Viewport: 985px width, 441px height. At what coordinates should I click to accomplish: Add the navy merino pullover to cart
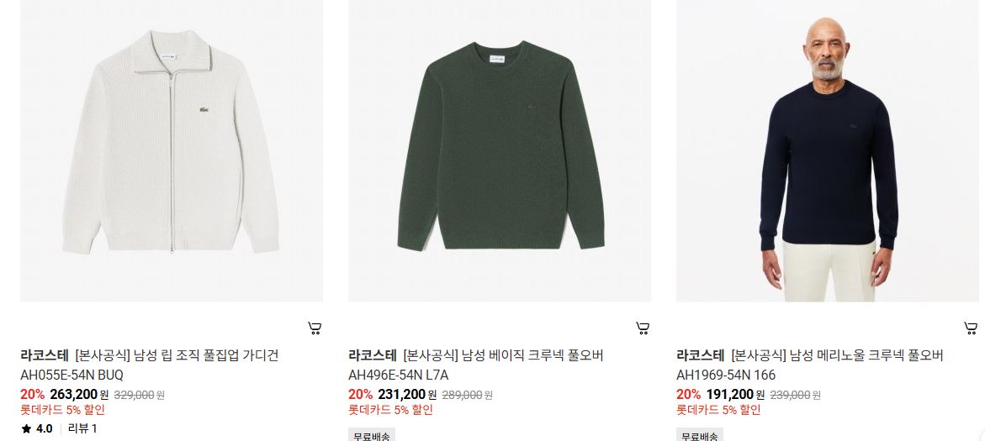(971, 328)
